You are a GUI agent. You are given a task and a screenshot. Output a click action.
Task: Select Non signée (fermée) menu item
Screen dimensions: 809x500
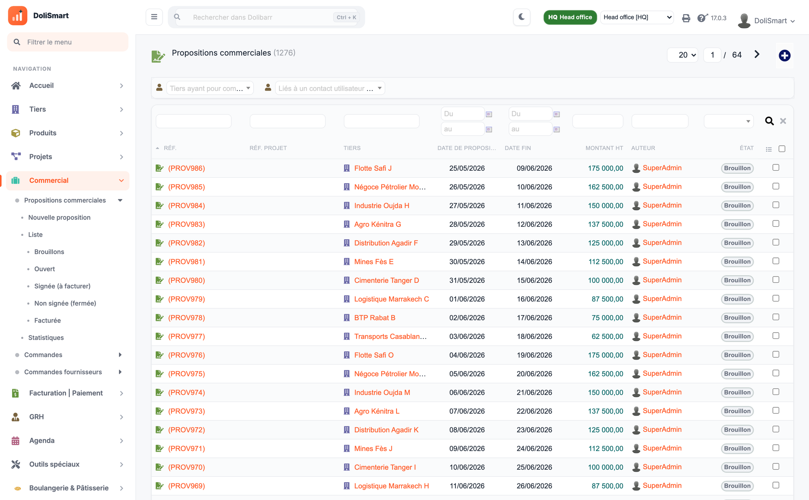(65, 304)
